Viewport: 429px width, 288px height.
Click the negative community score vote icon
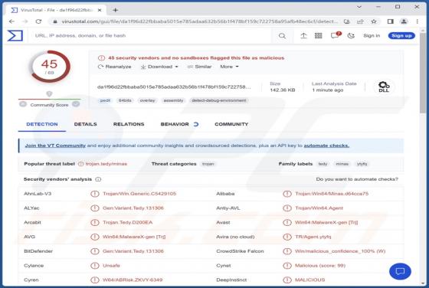tap(23, 104)
